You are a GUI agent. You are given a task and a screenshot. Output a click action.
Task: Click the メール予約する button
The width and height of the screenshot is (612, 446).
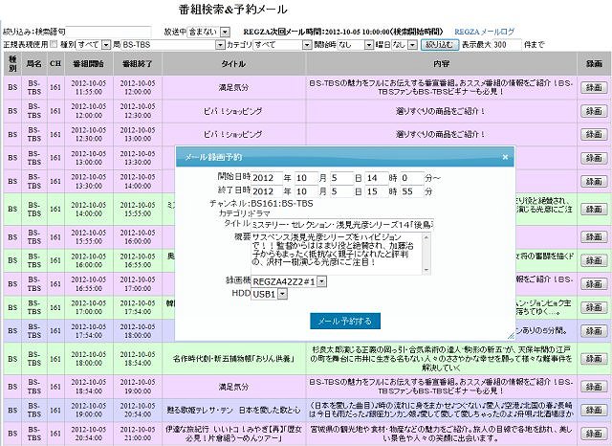click(345, 321)
